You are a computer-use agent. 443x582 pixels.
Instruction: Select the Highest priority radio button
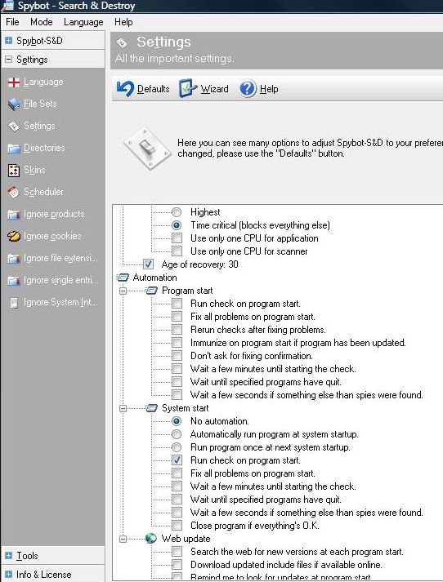point(177,212)
